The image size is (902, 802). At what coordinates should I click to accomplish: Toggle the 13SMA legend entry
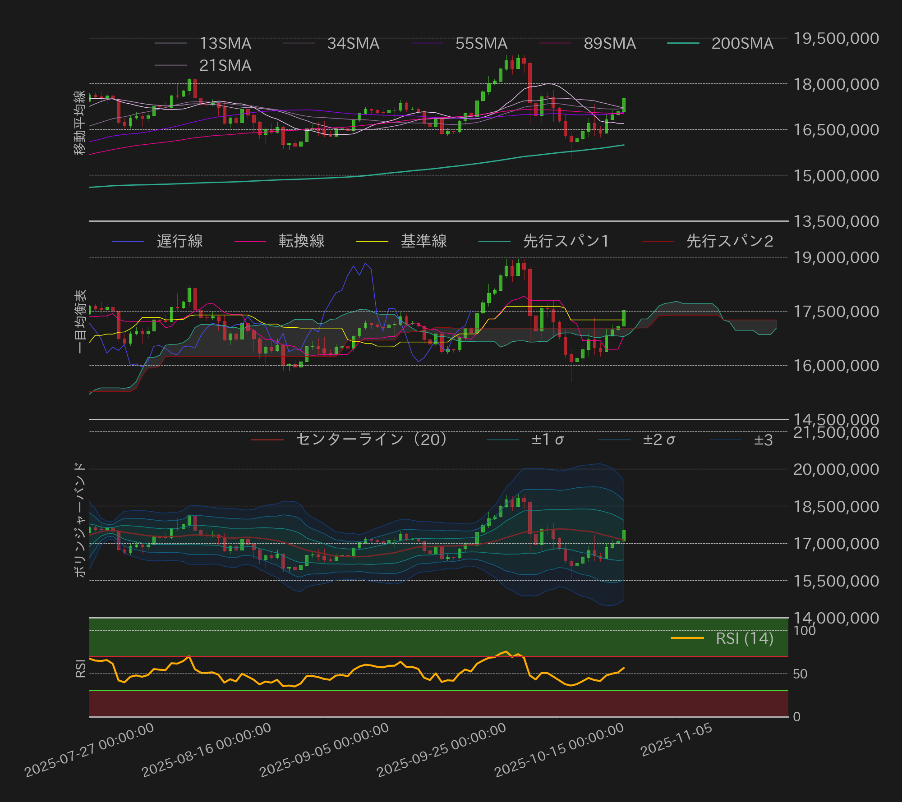225,43
